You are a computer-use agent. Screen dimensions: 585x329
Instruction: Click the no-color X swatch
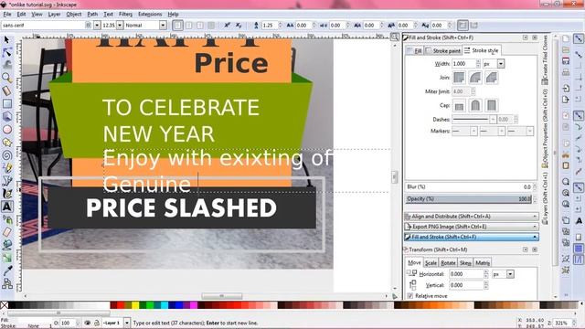[x=4, y=305]
